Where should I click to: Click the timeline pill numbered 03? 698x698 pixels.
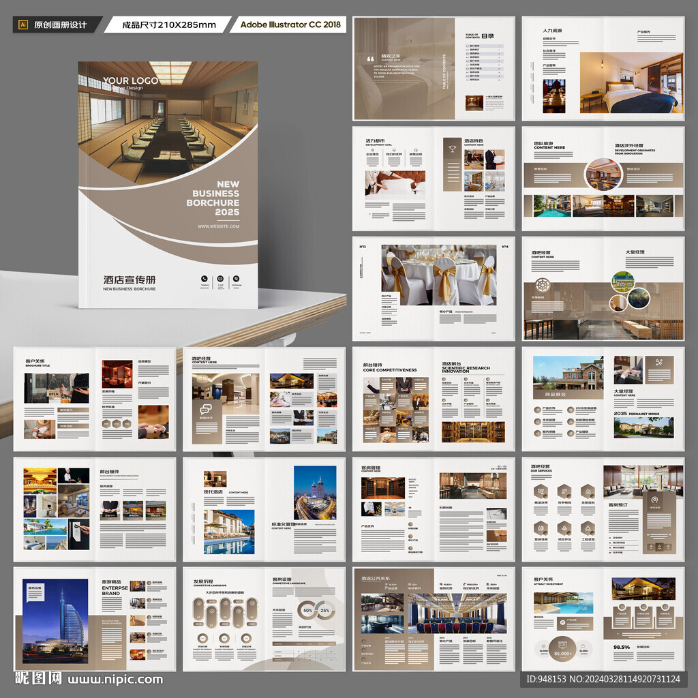225,608
